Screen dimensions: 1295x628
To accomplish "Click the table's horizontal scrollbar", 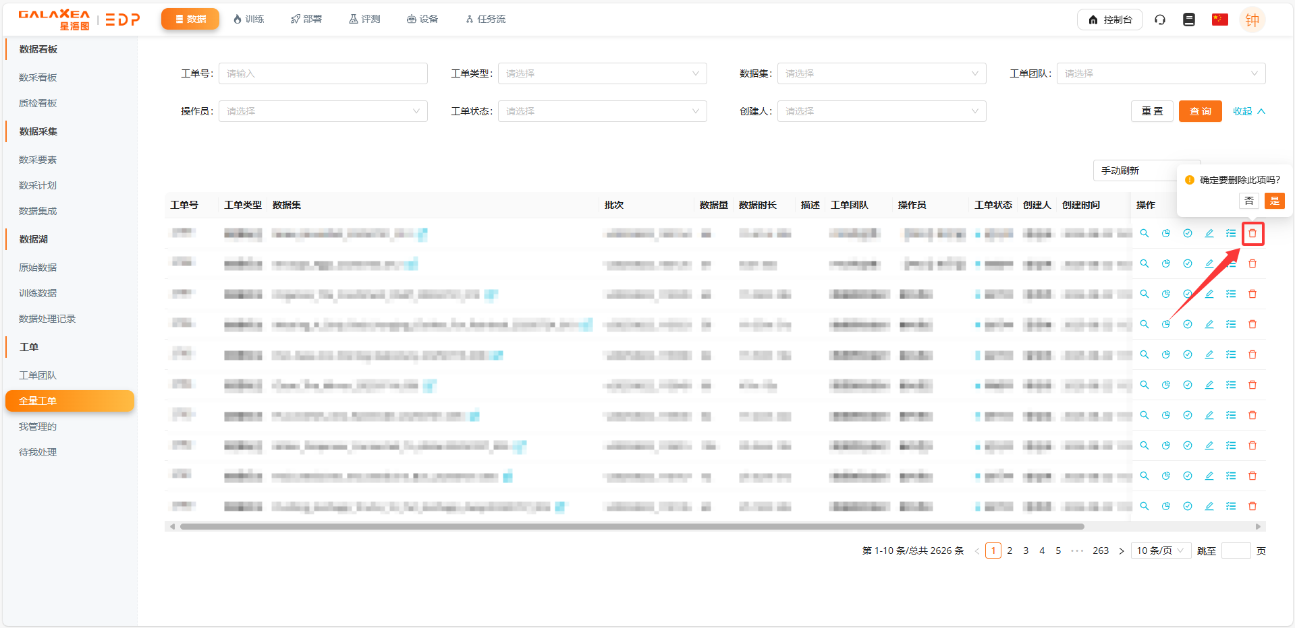I will 632,526.
